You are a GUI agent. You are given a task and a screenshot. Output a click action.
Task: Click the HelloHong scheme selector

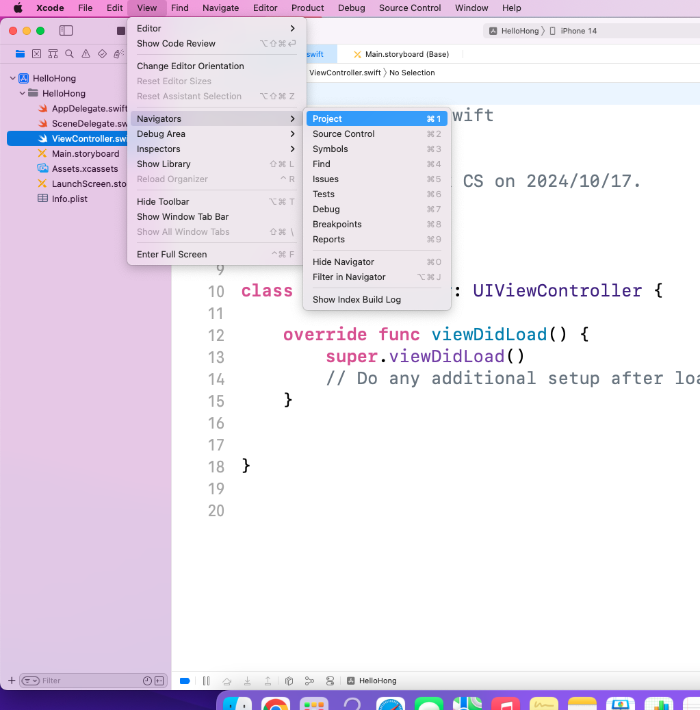[515, 31]
